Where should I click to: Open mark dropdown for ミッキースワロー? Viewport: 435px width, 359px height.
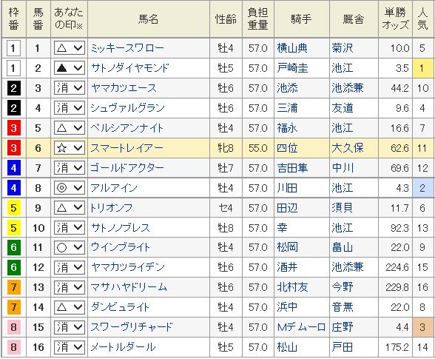point(69,48)
